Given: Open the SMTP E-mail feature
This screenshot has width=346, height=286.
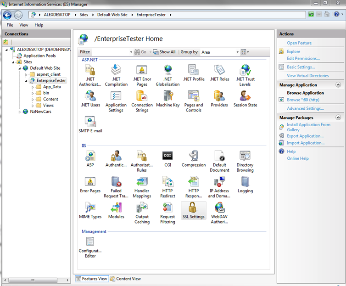Looking at the screenshot, I should [x=90, y=122].
